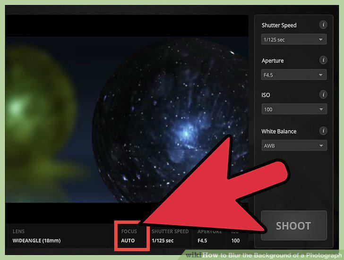Screen dimensions: 344x260
Task: Click the ISO label in side panel
Action: [x=266, y=95]
